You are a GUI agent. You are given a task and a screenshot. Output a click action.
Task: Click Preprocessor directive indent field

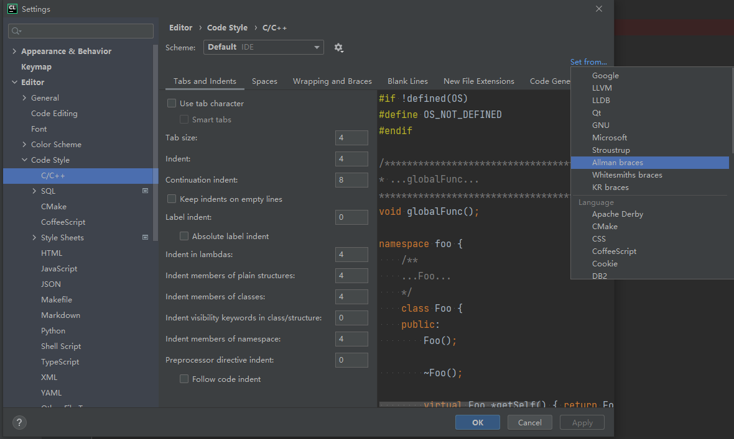[x=351, y=360]
